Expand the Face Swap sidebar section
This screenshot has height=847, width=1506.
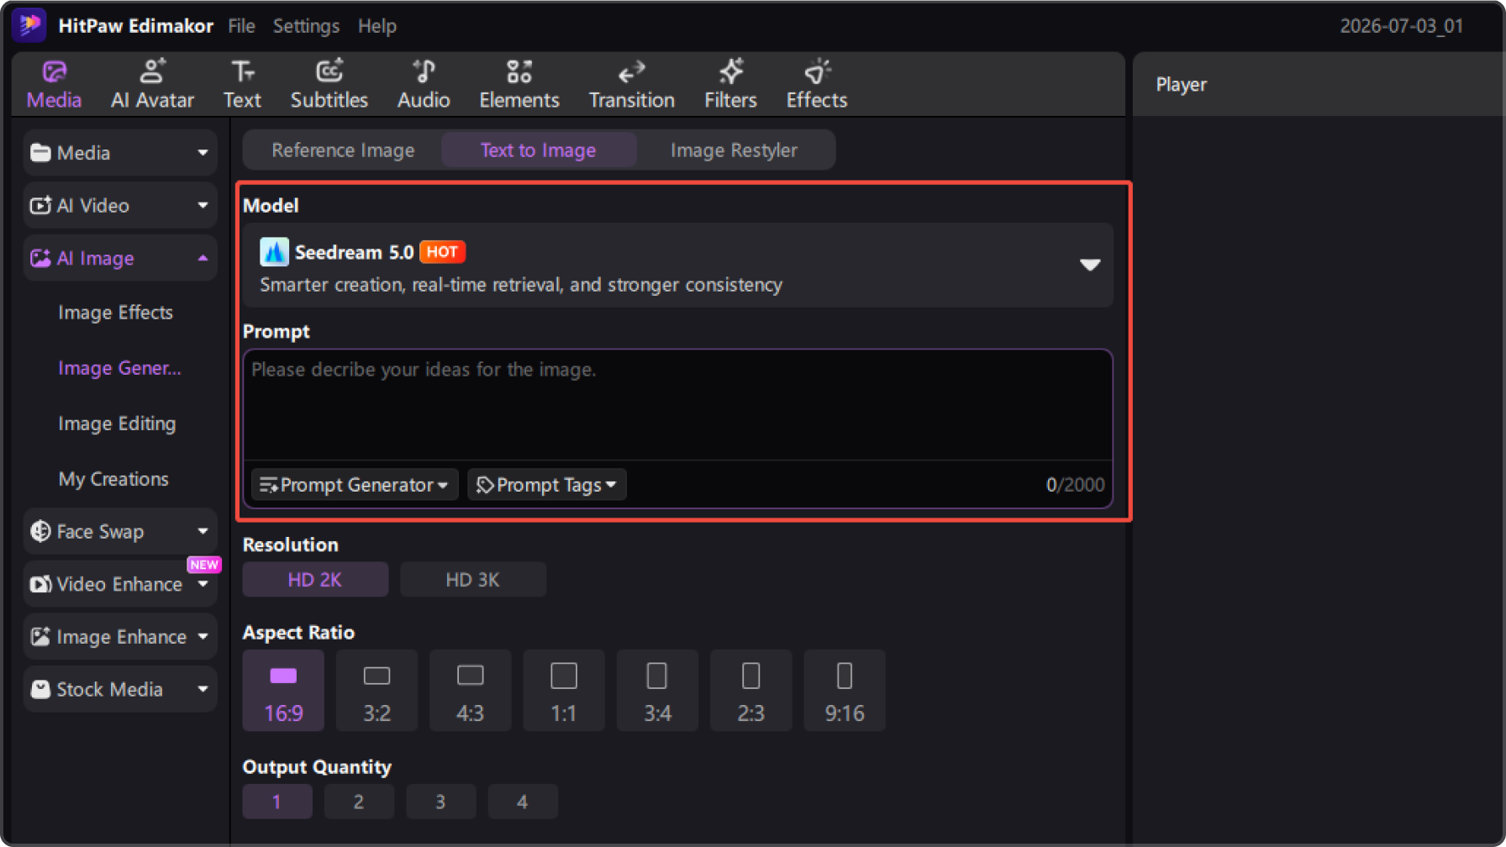(x=120, y=531)
